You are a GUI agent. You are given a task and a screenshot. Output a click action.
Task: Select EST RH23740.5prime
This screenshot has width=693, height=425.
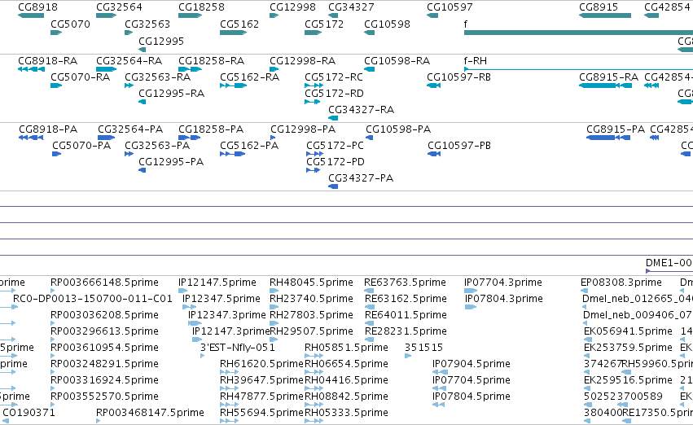tap(311, 299)
